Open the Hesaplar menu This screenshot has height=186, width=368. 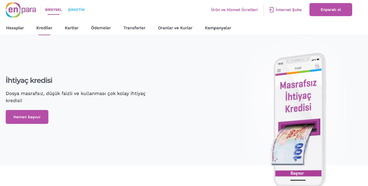point(15,28)
